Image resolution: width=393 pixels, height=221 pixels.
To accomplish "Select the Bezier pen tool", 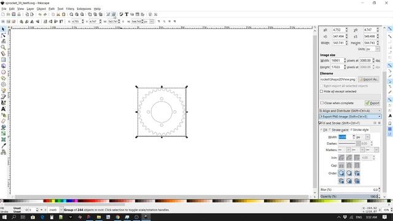I will coord(3,97).
